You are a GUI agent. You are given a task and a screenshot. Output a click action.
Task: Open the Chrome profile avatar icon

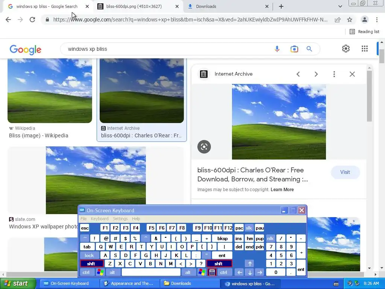tap(365, 20)
